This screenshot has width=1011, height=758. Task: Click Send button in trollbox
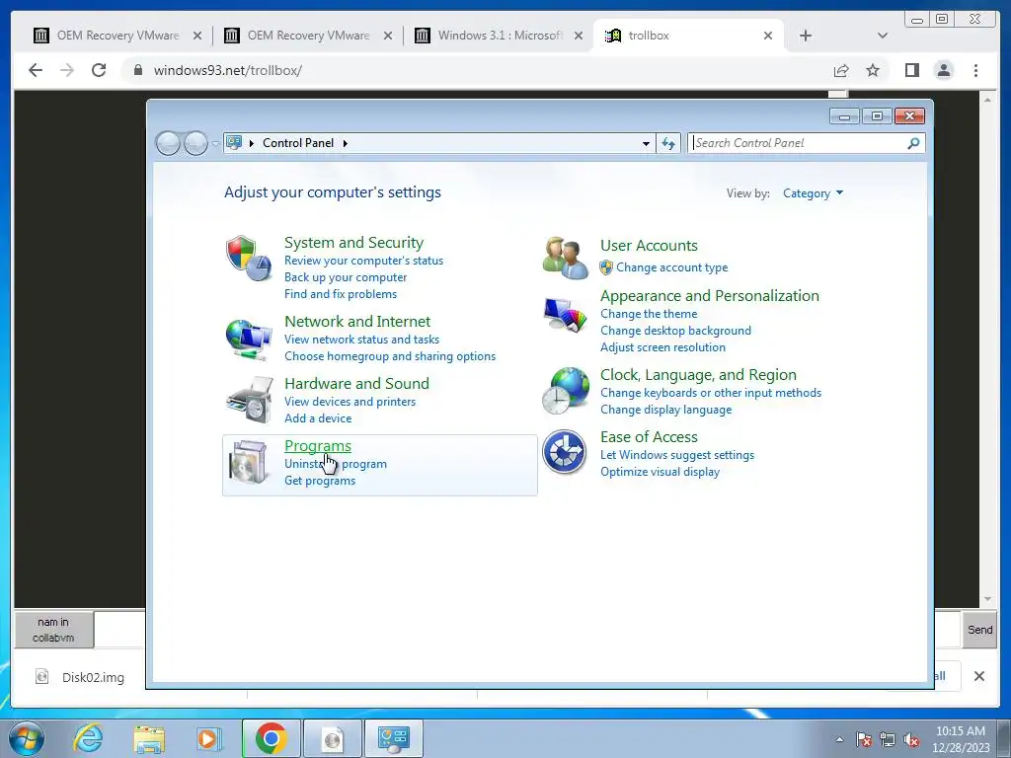[979, 630]
